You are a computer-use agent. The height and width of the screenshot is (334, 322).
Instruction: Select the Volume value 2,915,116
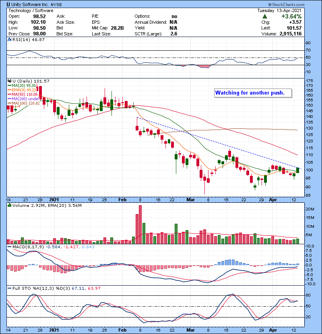(291, 34)
